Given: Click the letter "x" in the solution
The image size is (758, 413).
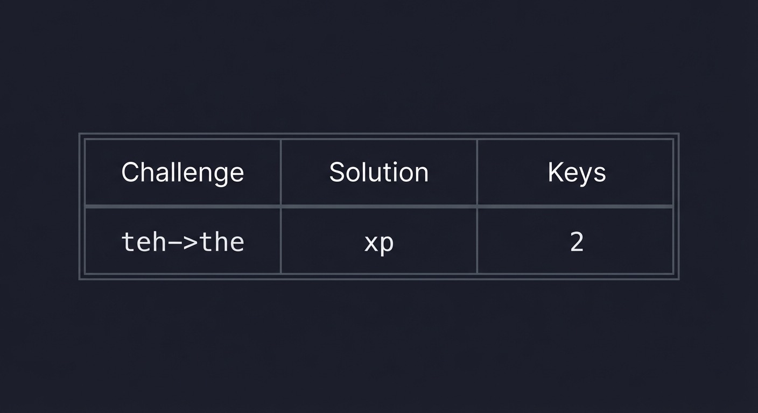Looking at the screenshot, I should [x=371, y=243].
